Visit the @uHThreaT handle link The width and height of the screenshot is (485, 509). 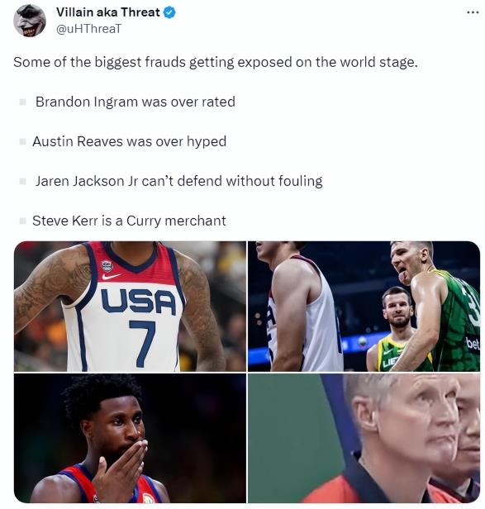[89, 29]
